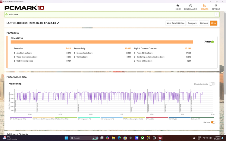The image size is (226, 141).
Task: Click the Spreadsheets marker on the chart
Action: (149, 108)
